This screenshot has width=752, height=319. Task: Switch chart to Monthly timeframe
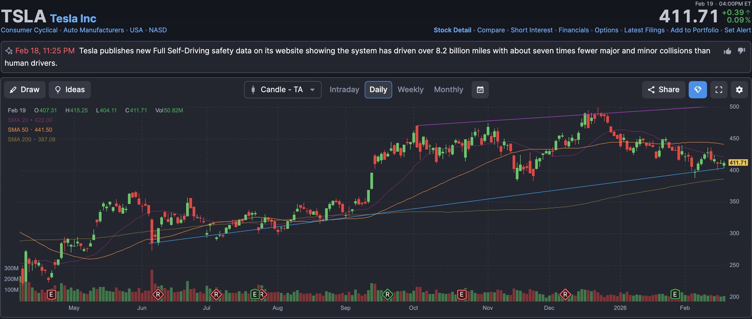[x=448, y=90]
